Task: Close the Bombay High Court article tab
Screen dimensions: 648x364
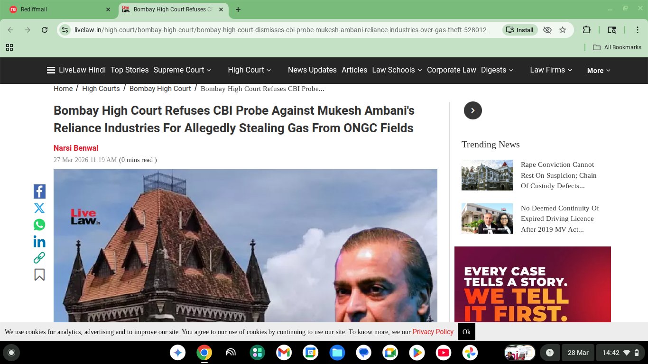Action: pyautogui.click(x=221, y=9)
